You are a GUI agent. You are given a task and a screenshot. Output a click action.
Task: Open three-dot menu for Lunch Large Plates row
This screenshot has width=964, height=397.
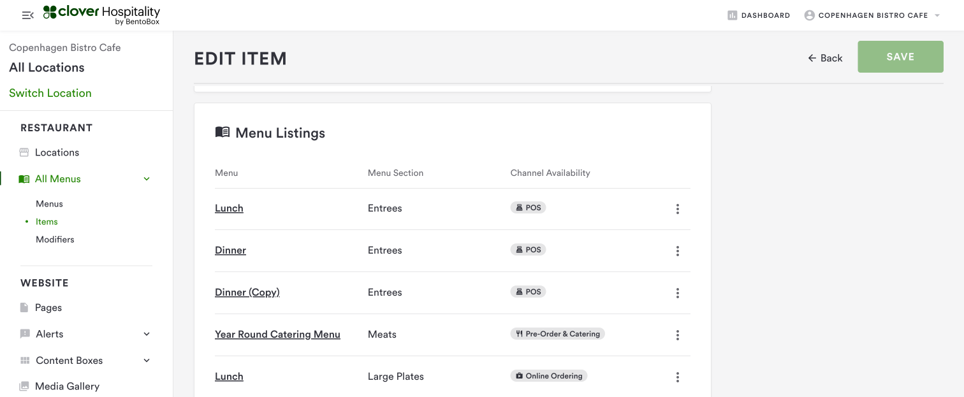point(677,377)
